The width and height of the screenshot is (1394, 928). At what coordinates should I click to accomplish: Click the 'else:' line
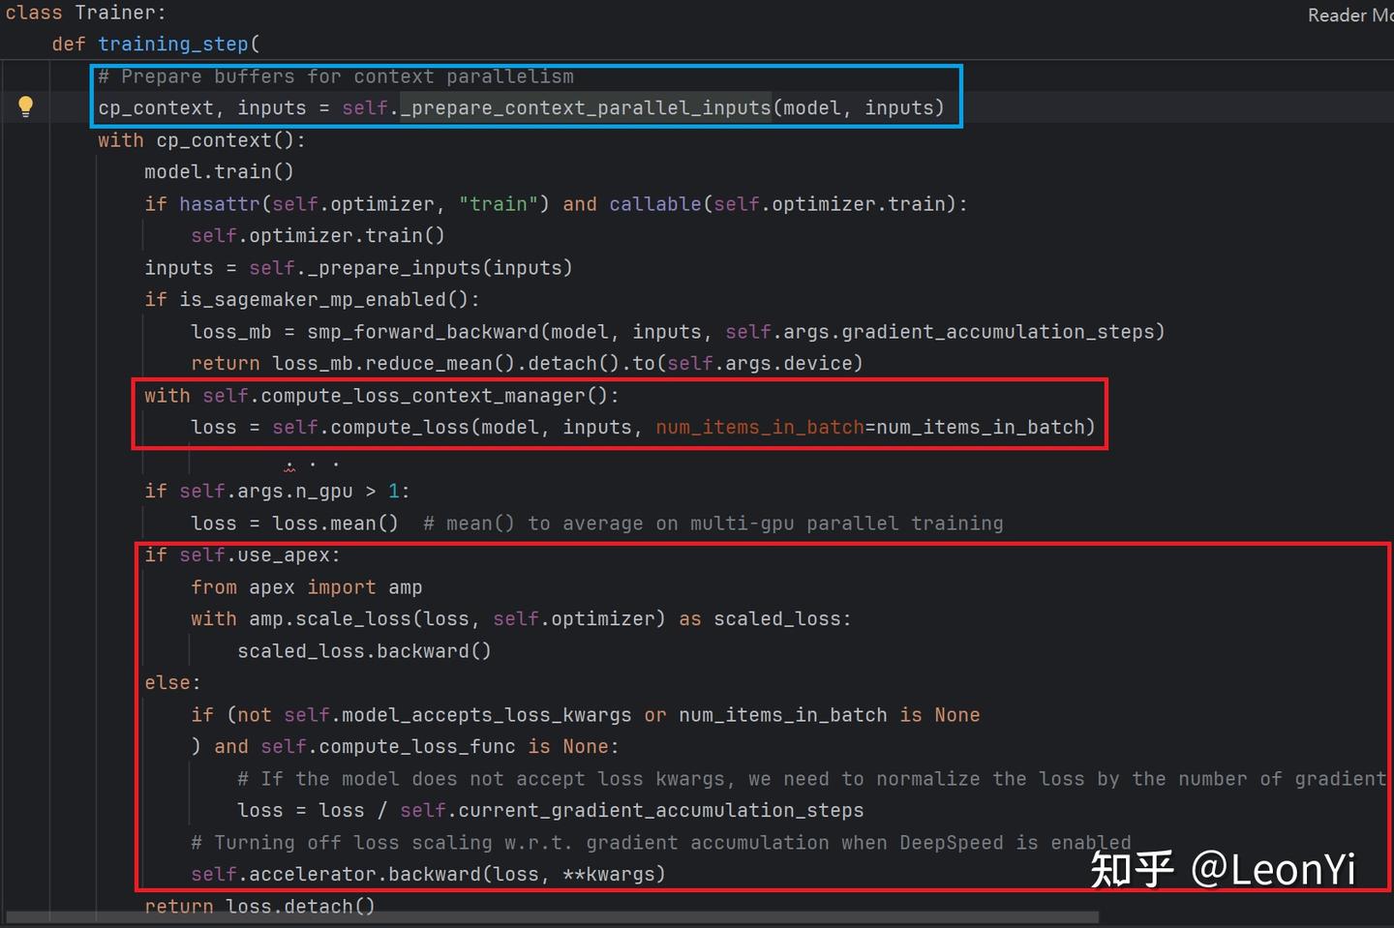[x=172, y=683]
